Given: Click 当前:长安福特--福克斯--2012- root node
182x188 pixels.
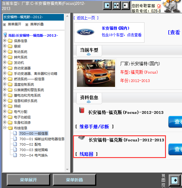Looking at the screenshot, I should (33, 35).
